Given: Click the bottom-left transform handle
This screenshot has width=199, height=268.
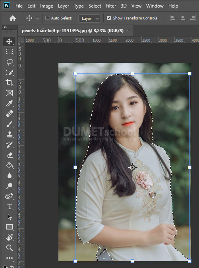Looking at the screenshot, I should [75, 261].
